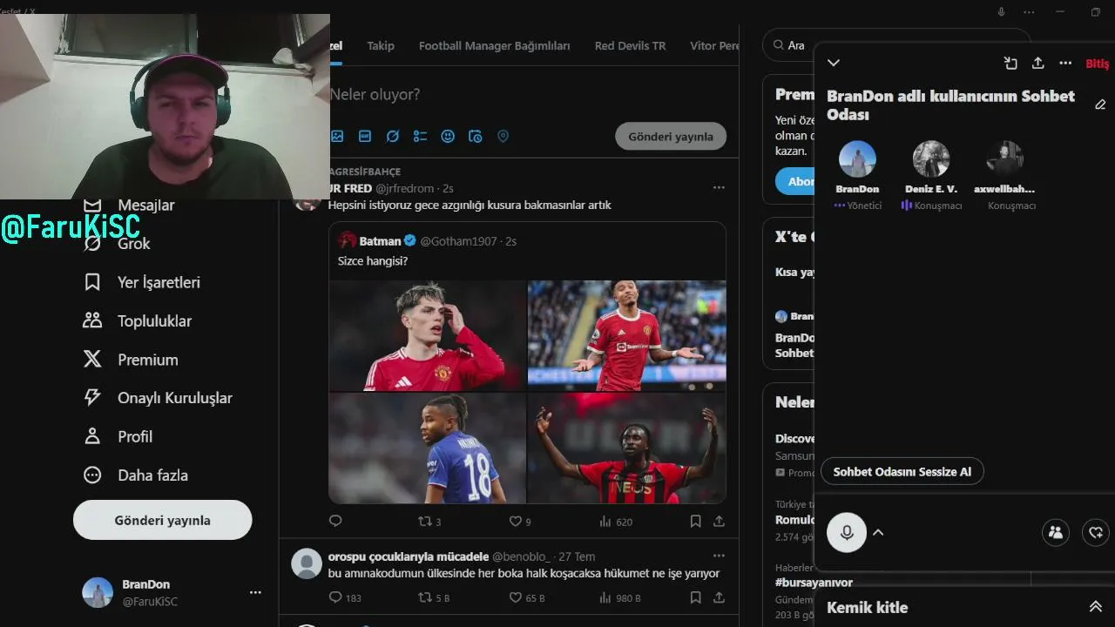Screen dimensions: 1115x627
Task: View analytics with 980 B views
Action: (619, 597)
